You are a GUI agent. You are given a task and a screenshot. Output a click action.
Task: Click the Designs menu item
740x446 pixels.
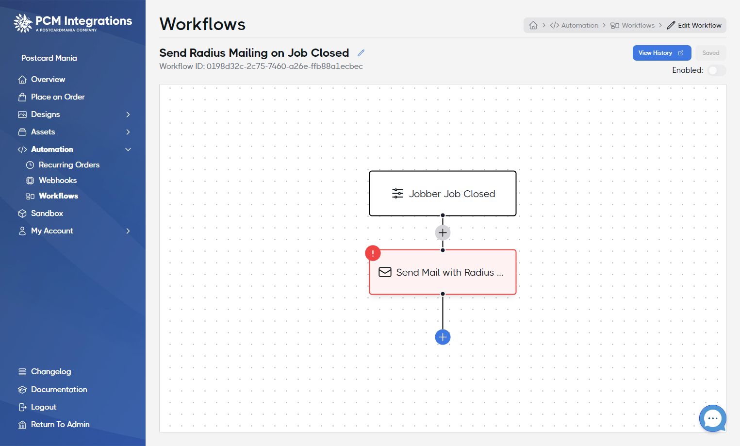tap(46, 115)
